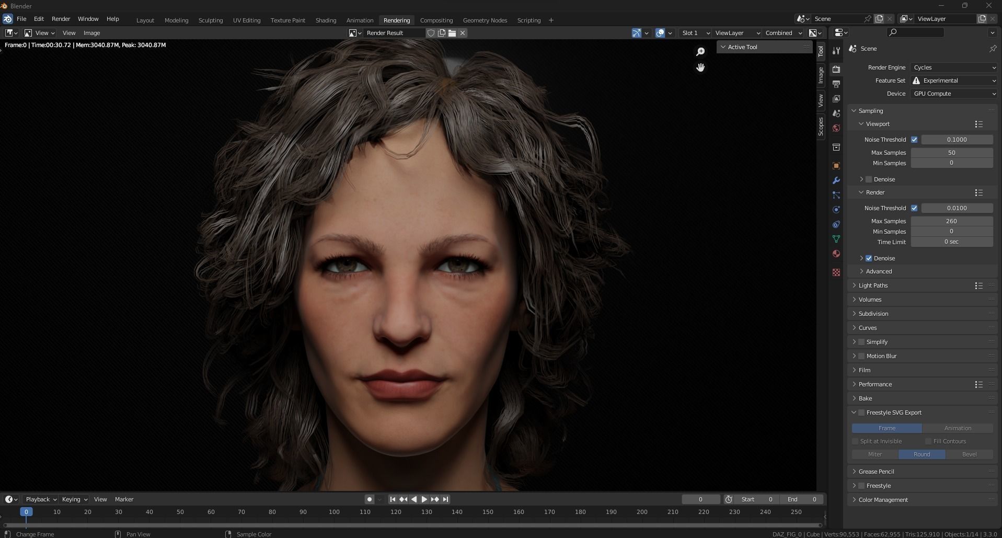Open the Render menu in menu bar

click(61, 19)
